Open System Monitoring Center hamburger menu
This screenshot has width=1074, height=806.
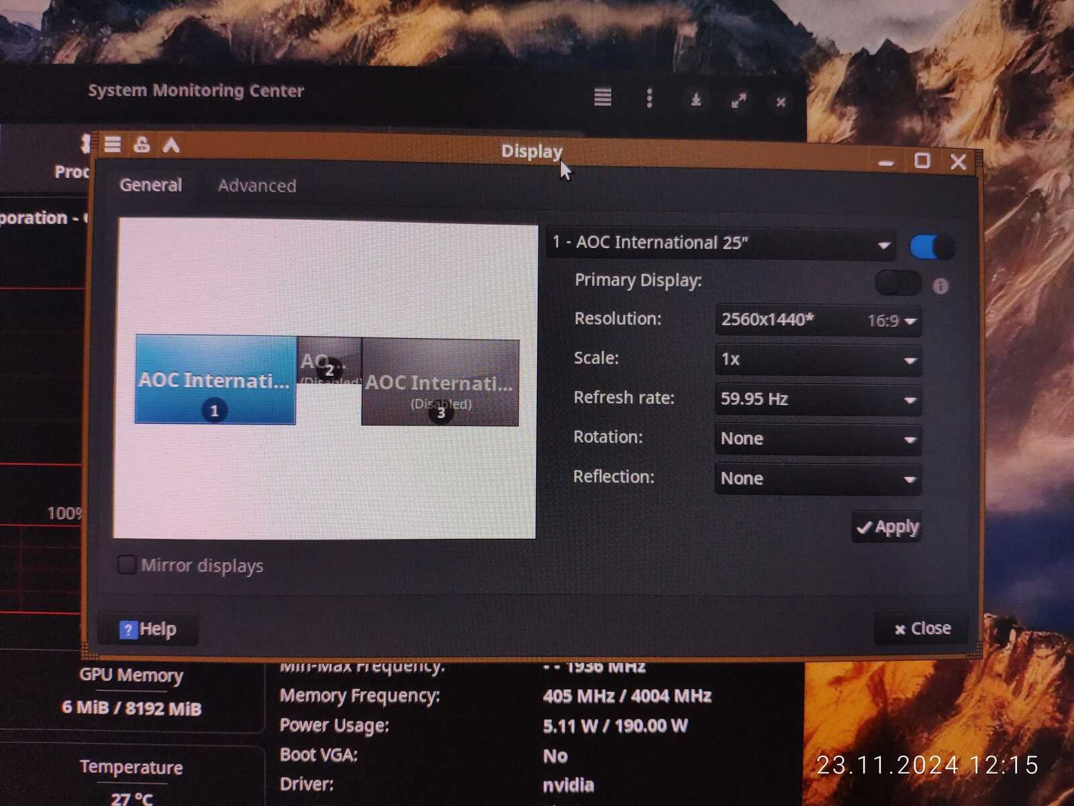pos(603,98)
